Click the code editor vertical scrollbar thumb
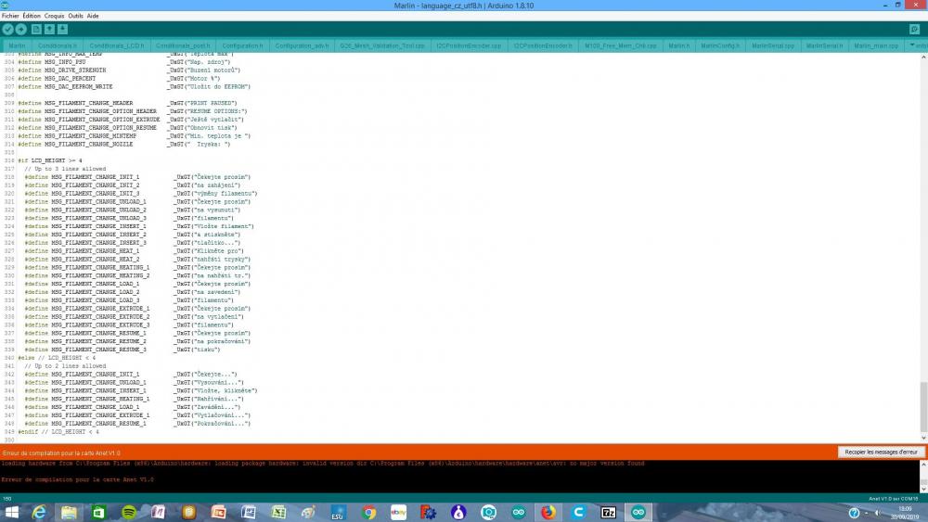This screenshot has height=522, width=928. [923, 407]
